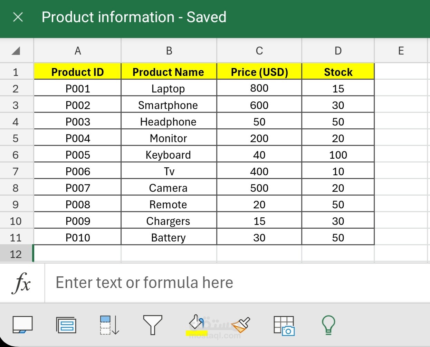The height and width of the screenshot is (347, 430).
Task: Open the lightbulb Tell Me icon
Action: click(328, 325)
